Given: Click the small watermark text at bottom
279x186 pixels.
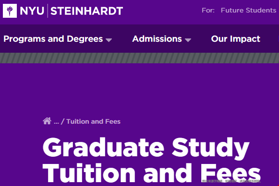Looking at the screenshot, I should coord(231,181).
